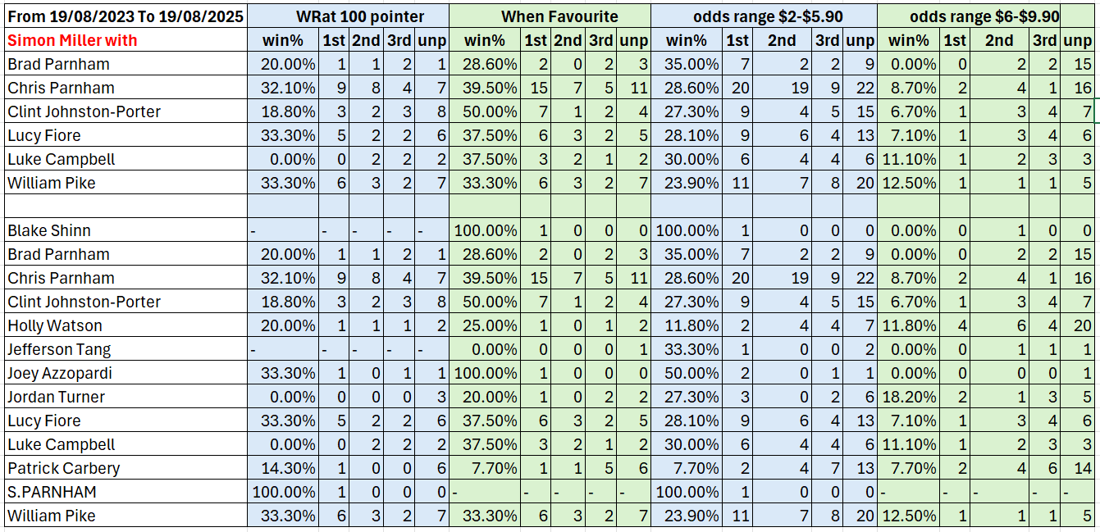The height and width of the screenshot is (532, 1100).
Task: Click Blake Shinn's 100.00% favourite win cell
Action: click(485, 230)
